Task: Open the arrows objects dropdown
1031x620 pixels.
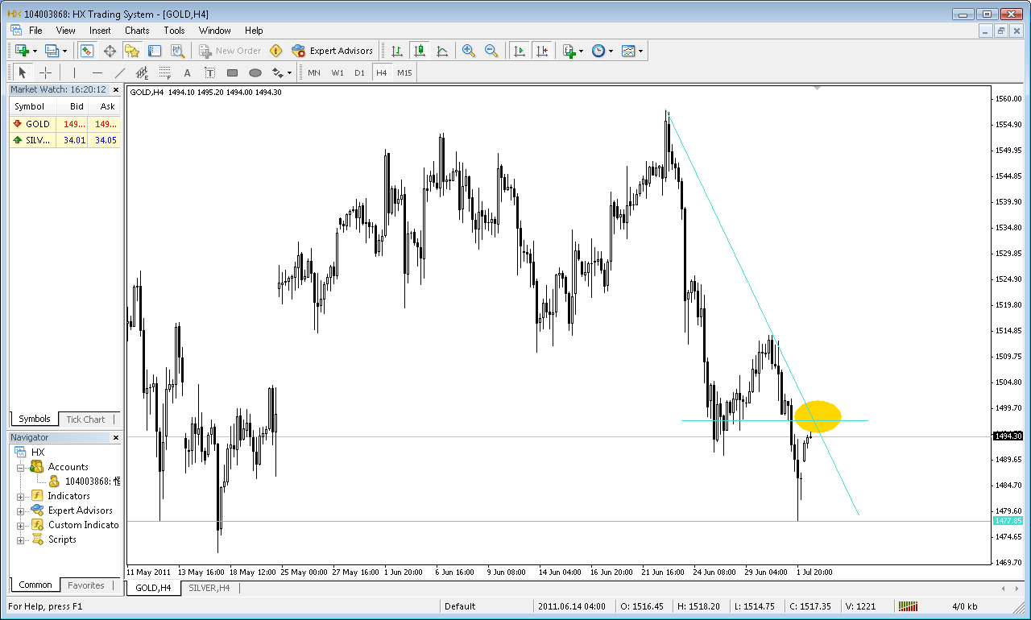Action: point(282,72)
